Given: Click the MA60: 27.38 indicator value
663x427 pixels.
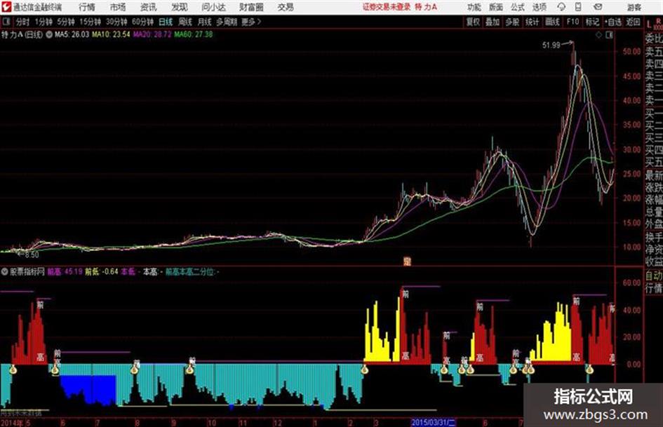Looking at the screenshot, I should click(x=194, y=34).
